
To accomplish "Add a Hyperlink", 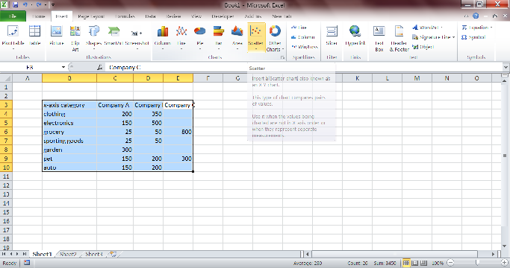I will pos(355,36).
